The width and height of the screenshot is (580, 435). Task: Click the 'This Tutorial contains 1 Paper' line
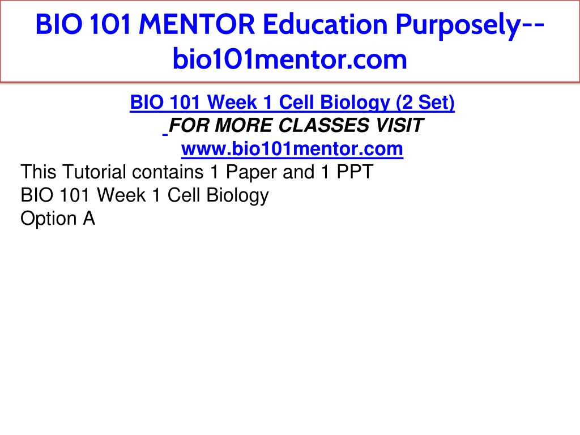[197, 172]
